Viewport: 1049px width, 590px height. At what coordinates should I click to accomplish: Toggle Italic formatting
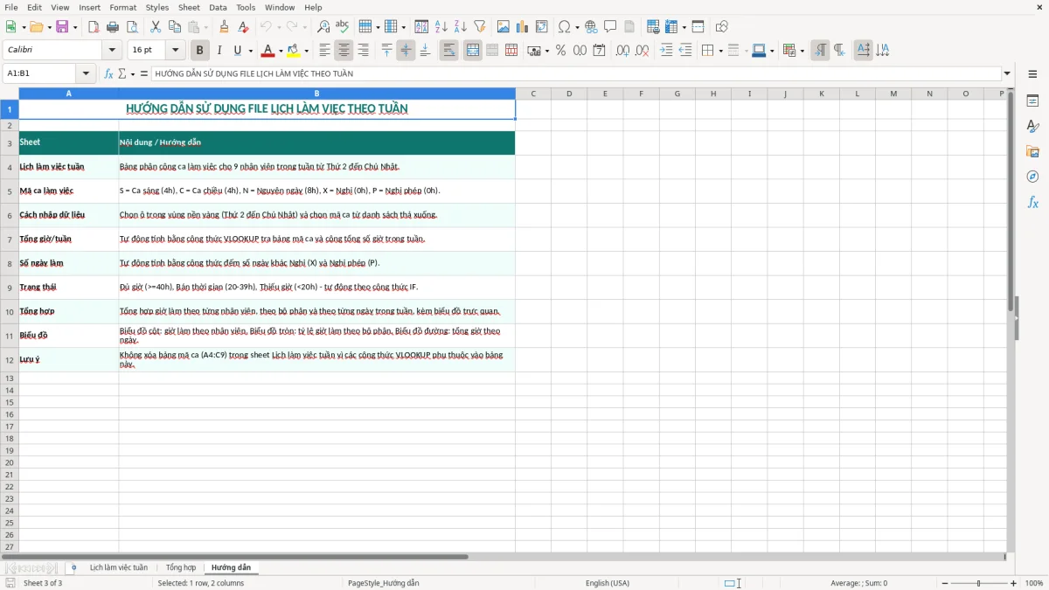219,51
